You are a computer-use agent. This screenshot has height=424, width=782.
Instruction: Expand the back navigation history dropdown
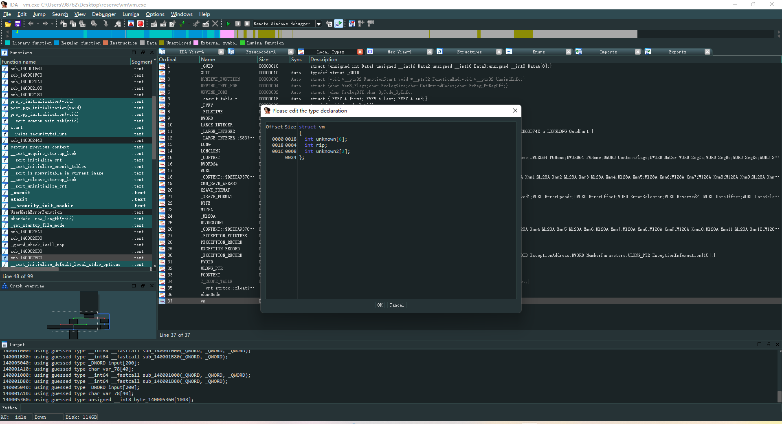38,24
